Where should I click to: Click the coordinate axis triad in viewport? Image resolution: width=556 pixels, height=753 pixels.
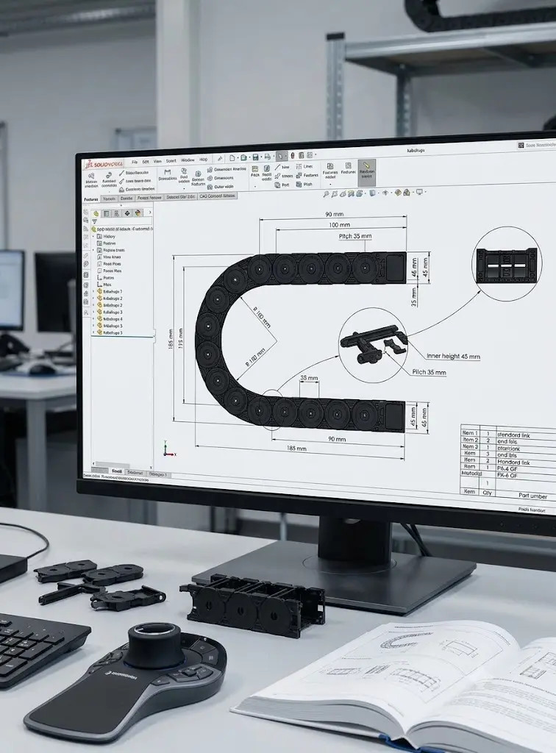168,449
